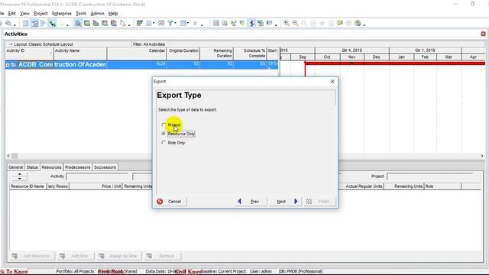
Task: Click the Next button in the Export dialog
Action: (285, 202)
